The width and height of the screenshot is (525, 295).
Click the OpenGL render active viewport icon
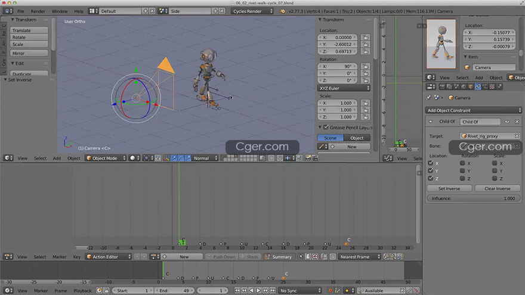tap(308, 158)
